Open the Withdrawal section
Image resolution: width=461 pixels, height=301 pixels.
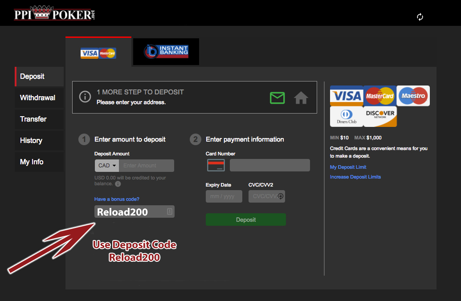point(39,98)
